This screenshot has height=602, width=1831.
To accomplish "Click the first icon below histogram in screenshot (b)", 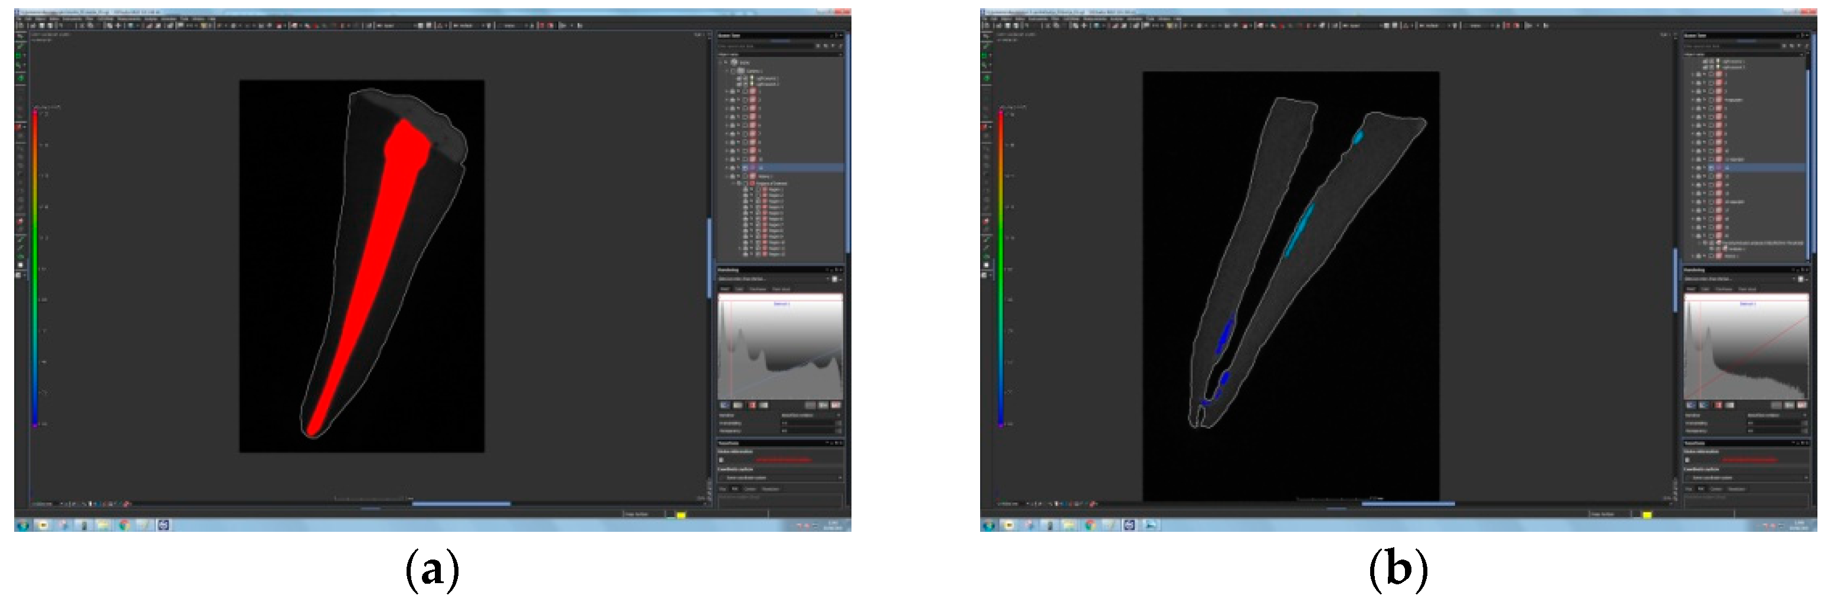I will (1691, 405).
